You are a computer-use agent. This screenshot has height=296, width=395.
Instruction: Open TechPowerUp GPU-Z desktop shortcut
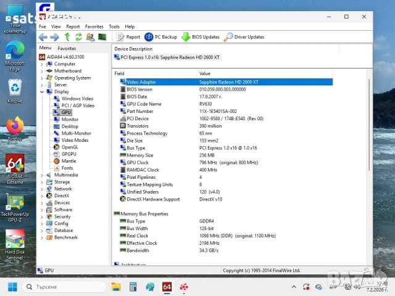tap(15, 208)
